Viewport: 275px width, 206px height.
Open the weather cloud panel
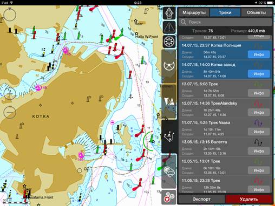[169, 171]
